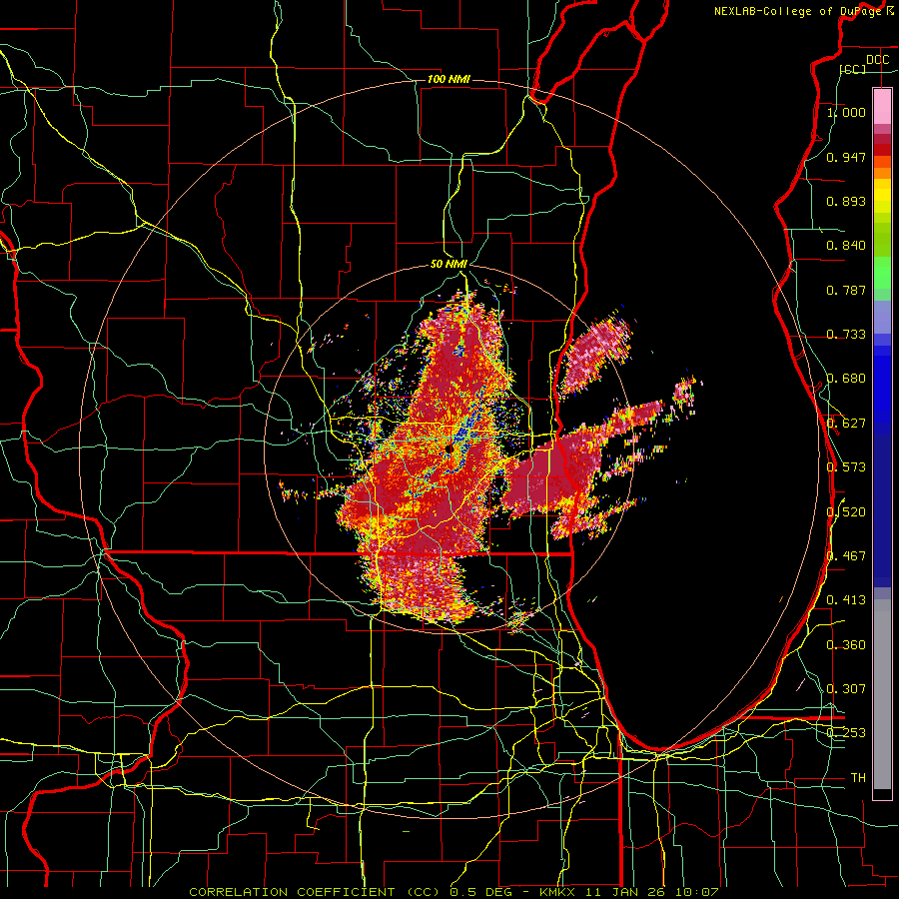
Task: Click the 0.893 legend value
Action: pos(846,201)
